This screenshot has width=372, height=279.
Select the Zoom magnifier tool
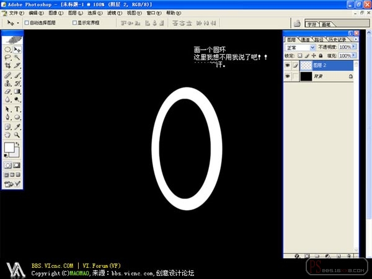(17, 135)
